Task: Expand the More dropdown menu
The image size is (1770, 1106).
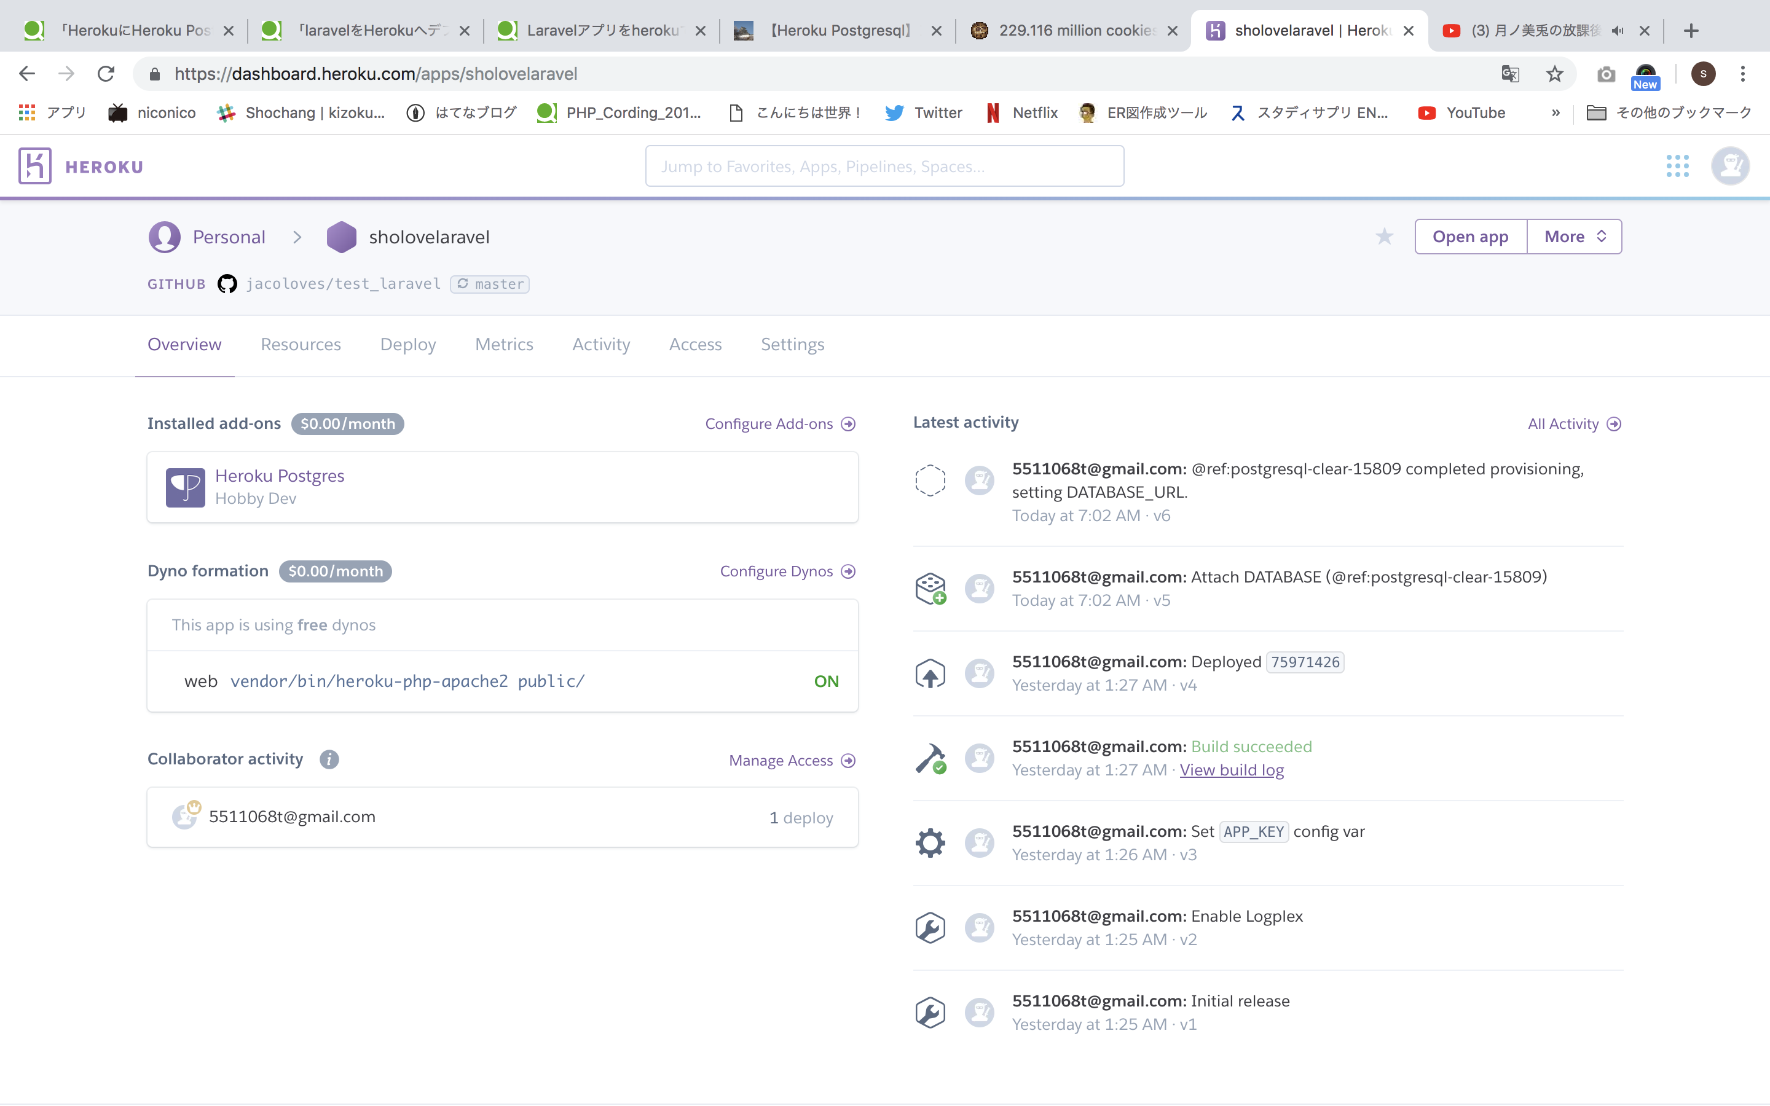Action: (x=1574, y=236)
